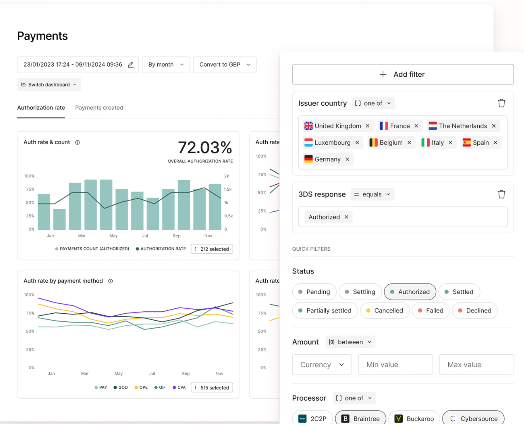The width and height of the screenshot is (524, 426).
Task: Open the Convert to GBP dropdown
Action: [225, 65]
